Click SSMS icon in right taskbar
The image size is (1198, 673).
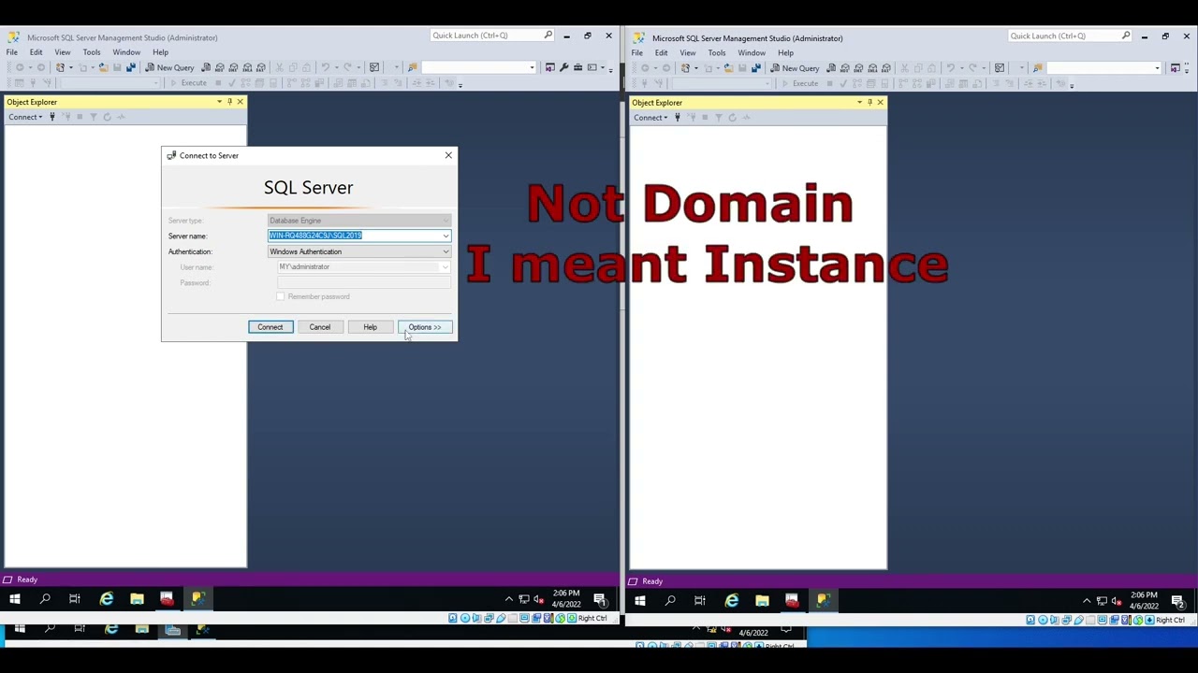(x=823, y=600)
